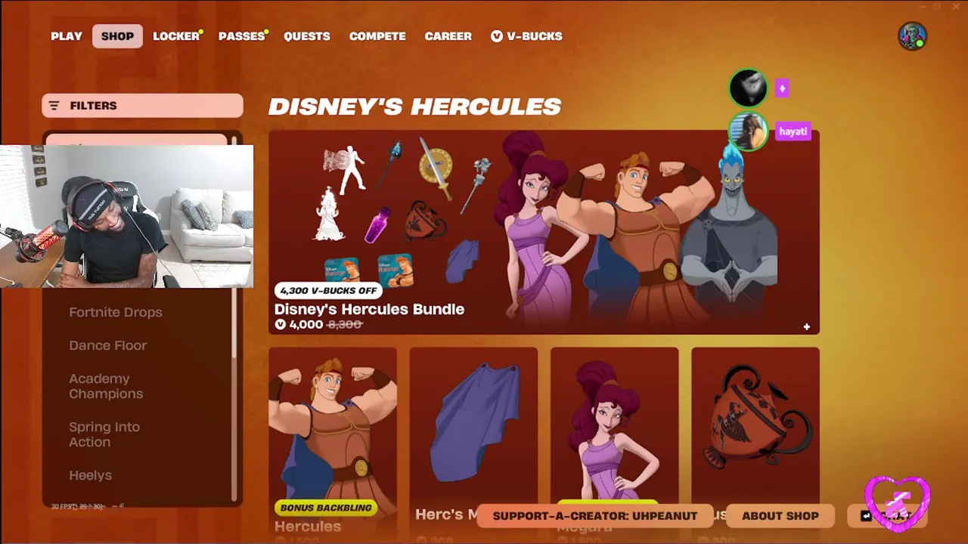The width and height of the screenshot is (968, 544).
Task: Switch to the COMPETE tab
Action: point(377,36)
